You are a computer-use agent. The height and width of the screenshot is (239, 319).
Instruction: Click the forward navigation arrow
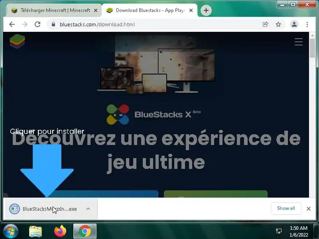tap(25, 24)
